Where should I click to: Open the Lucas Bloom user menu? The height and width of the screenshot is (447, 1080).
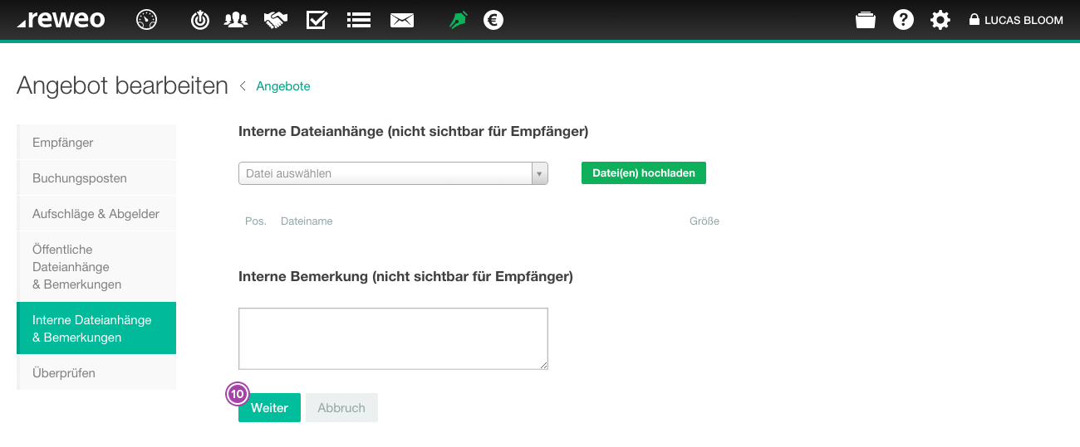coord(1016,20)
